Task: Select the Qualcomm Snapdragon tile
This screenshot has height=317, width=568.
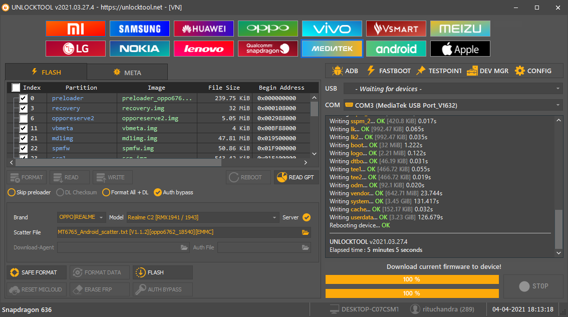Action: tap(267, 49)
